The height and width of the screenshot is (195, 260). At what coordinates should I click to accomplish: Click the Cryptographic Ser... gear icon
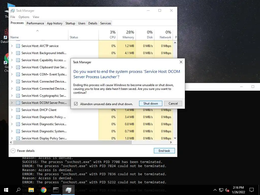tap(18, 96)
